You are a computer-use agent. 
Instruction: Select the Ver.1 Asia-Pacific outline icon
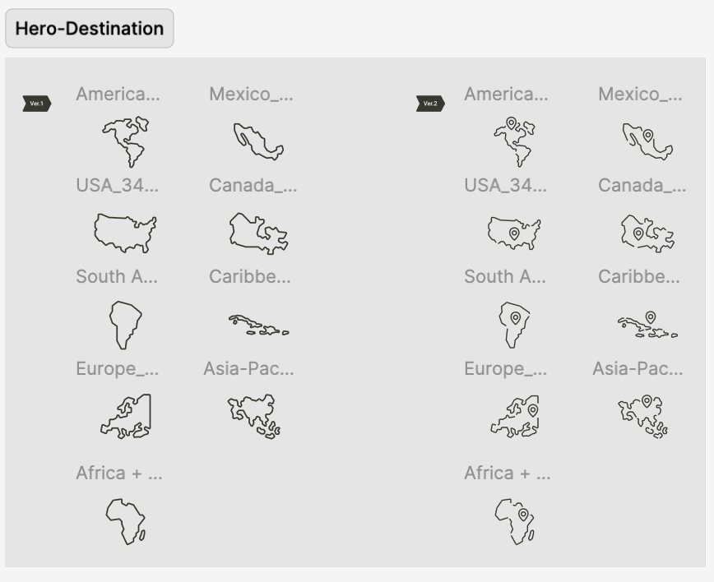pyautogui.click(x=254, y=417)
